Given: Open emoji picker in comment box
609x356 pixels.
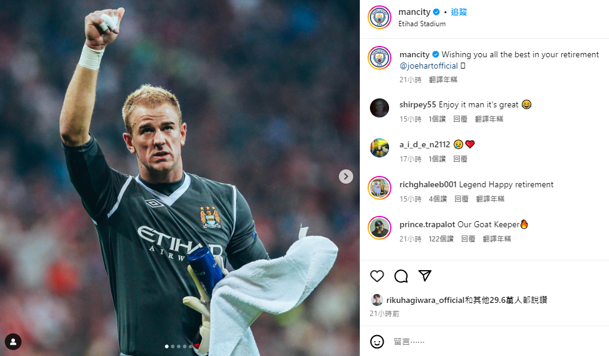Looking at the screenshot, I should [x=377, y=342].
